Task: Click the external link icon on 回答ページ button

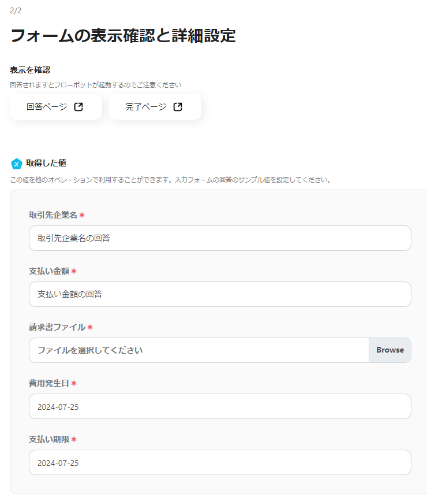Action: pyautogui.click(x=79, y=106)
